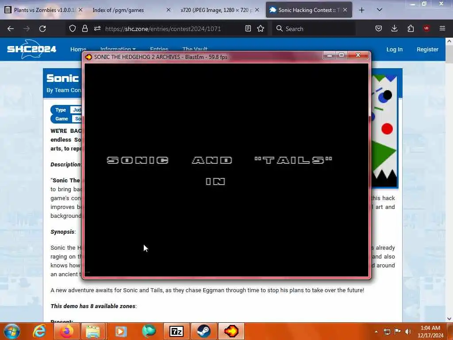Click the entry screenshot thumbnail
This screenshot has height=340, width=453.
(384, 131)
